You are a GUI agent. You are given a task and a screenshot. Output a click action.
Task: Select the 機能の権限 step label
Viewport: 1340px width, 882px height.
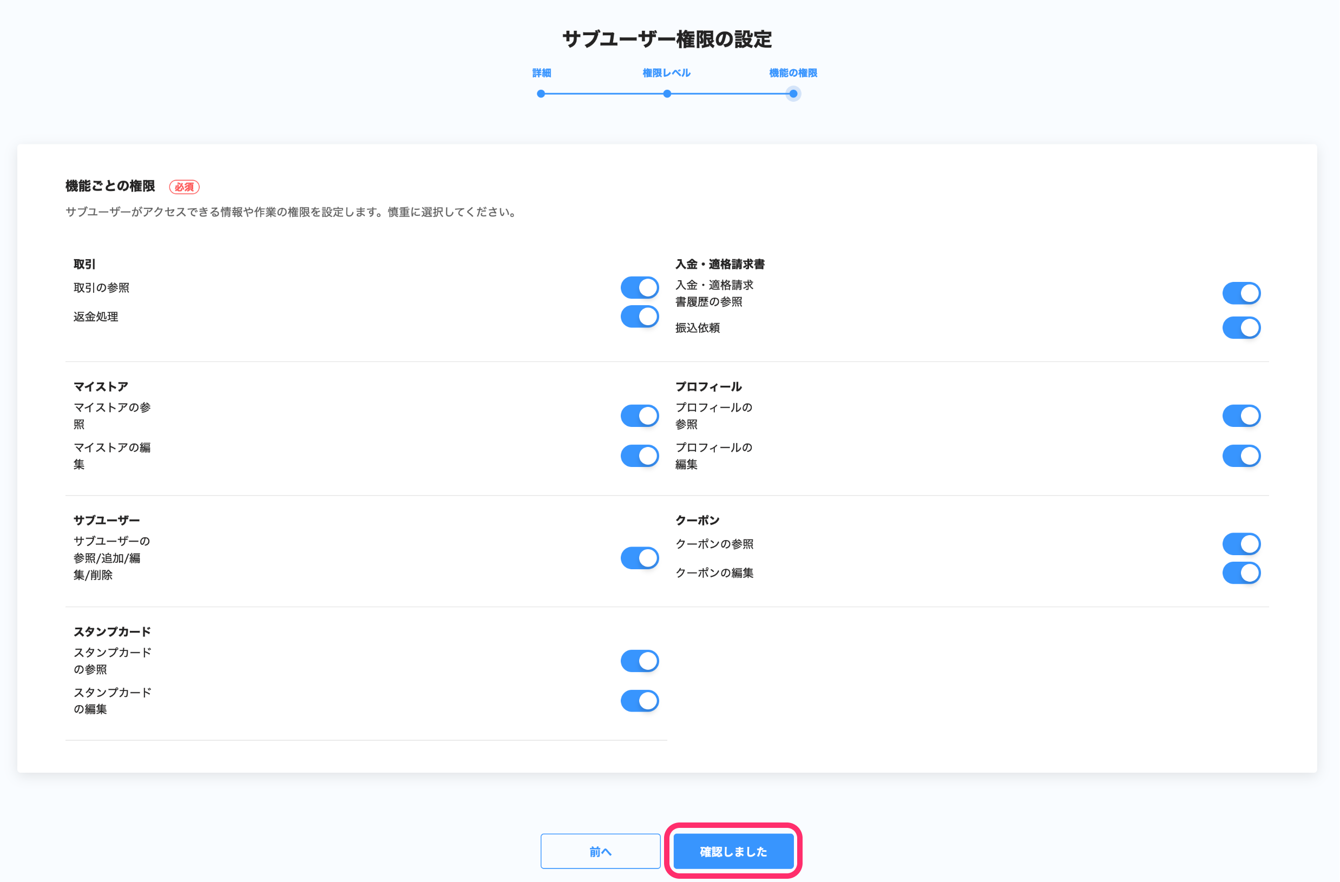(793, 73)
